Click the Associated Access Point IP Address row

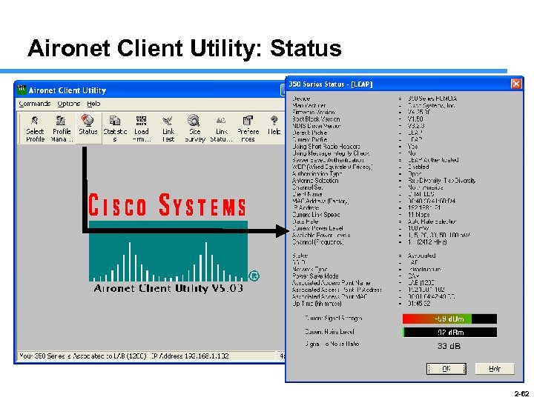(369, 290)
